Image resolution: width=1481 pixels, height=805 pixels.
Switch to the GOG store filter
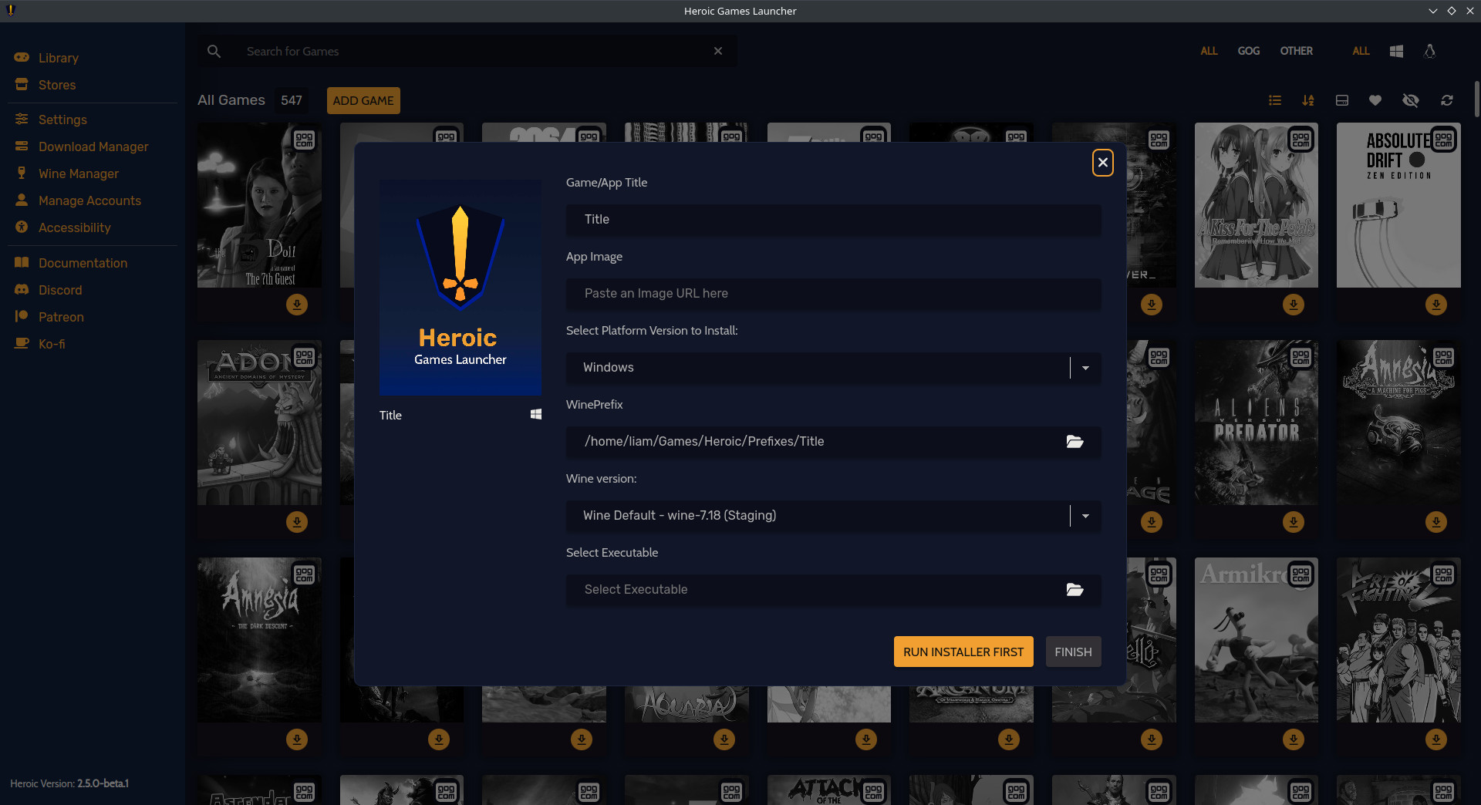(1248, 51)
